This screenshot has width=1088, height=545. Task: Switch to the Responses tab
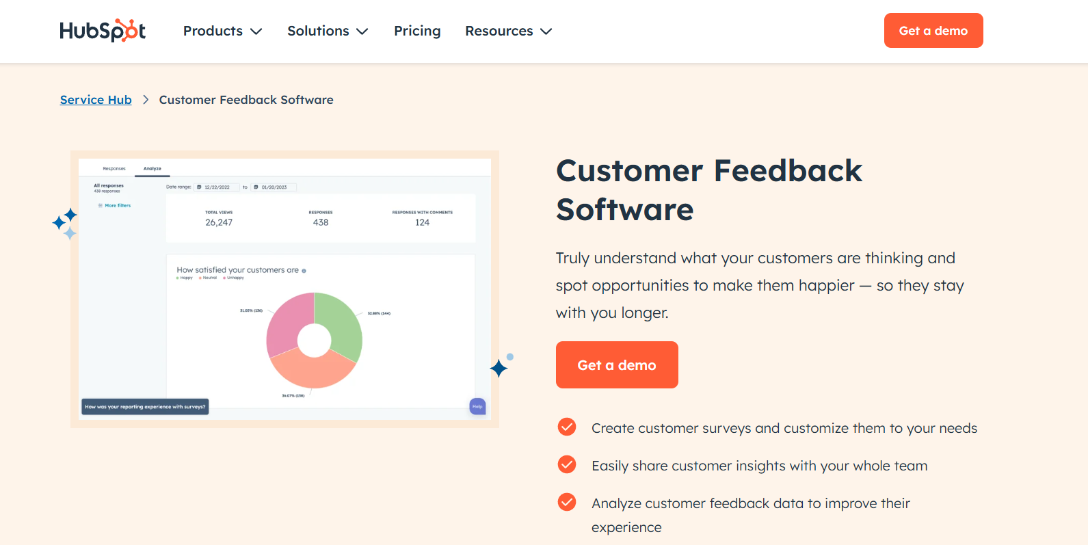114,168
